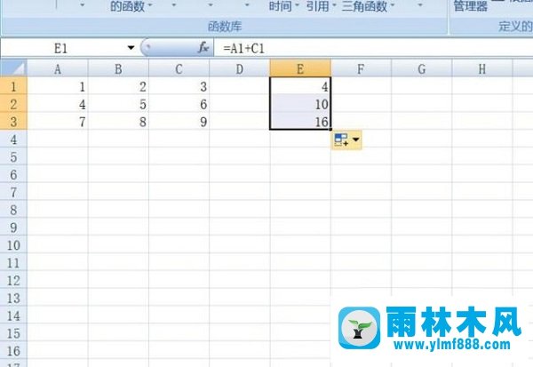This screenshot has height=367, width=533.
Task: Click cell A3 containing 7
Action: coord(58,122)
